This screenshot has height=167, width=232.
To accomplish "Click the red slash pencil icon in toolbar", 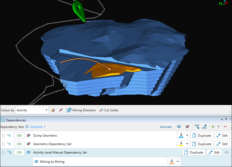I will (61, 110).
